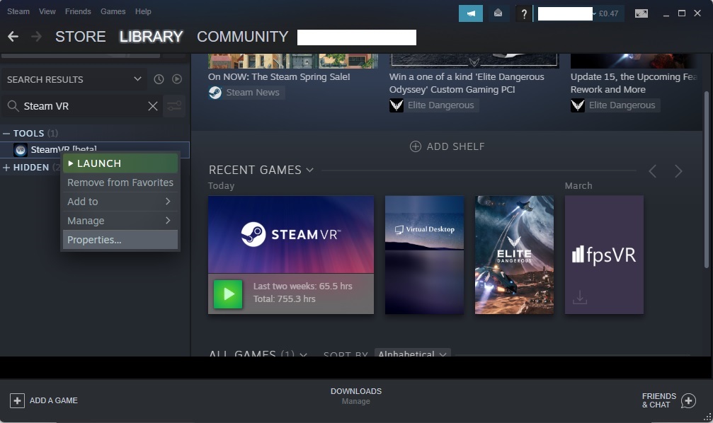Click the Friends & Chat label
713x423 pixels.
click(659, 401)
